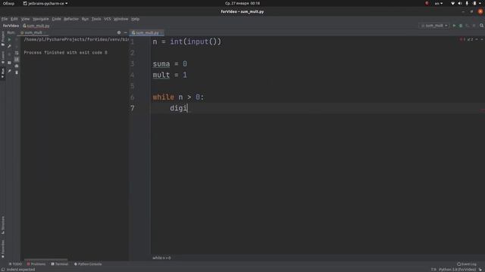The height and width of the screenshot is (272, 485).
Task: Click Python interpreter selector in status bar
Action: pyautogui.click(x=457, y=270)
